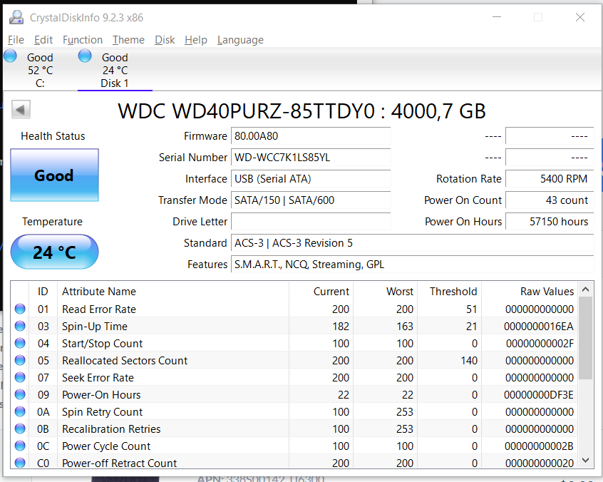Click the Serial Number field
This screenshot has height=482, width=603.
(311, 158)
